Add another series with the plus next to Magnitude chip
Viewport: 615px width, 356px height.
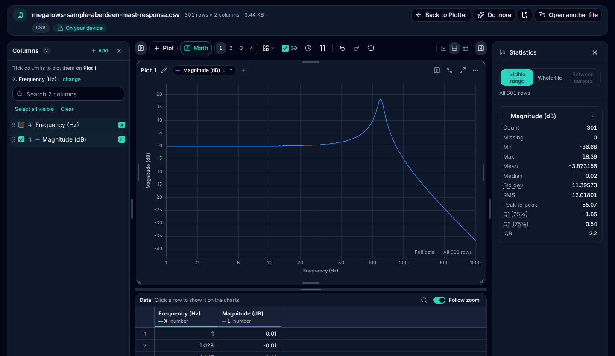coord(243,70)
